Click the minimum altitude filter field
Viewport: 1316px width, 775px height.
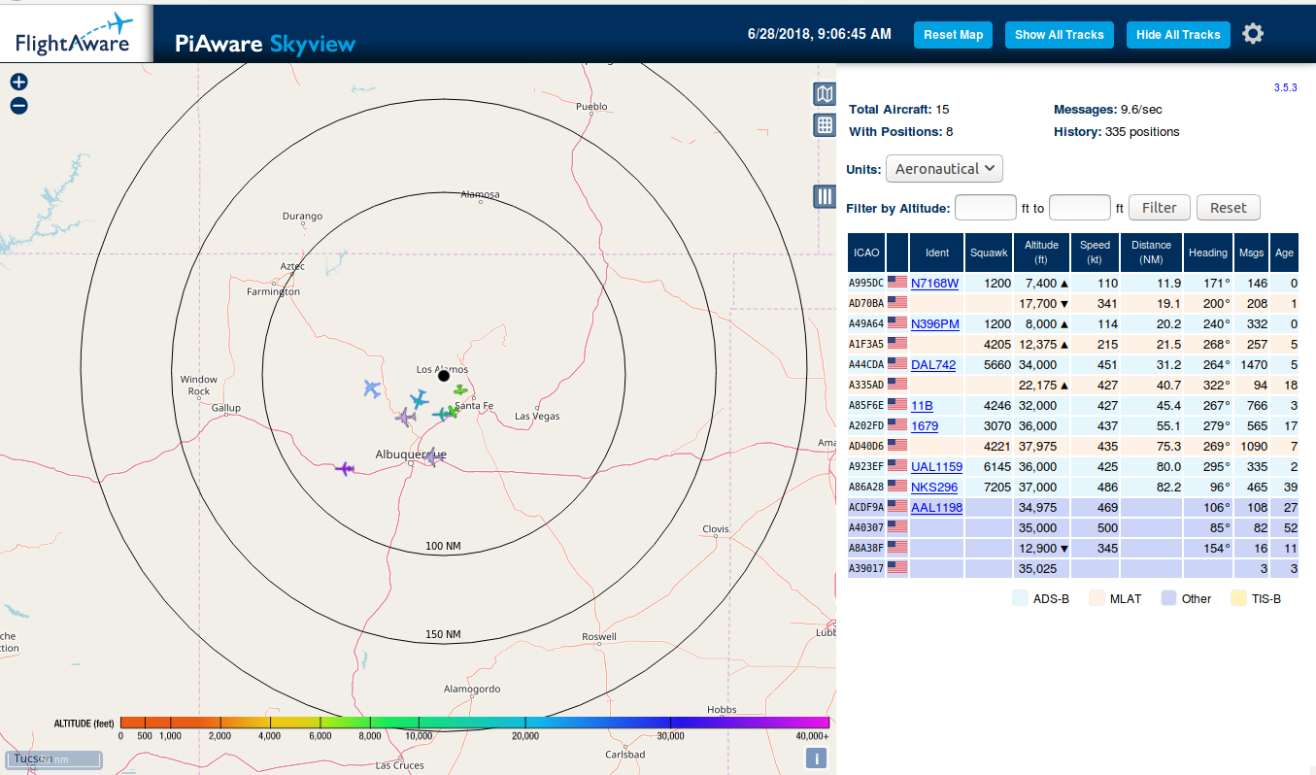tap(986, 208)
